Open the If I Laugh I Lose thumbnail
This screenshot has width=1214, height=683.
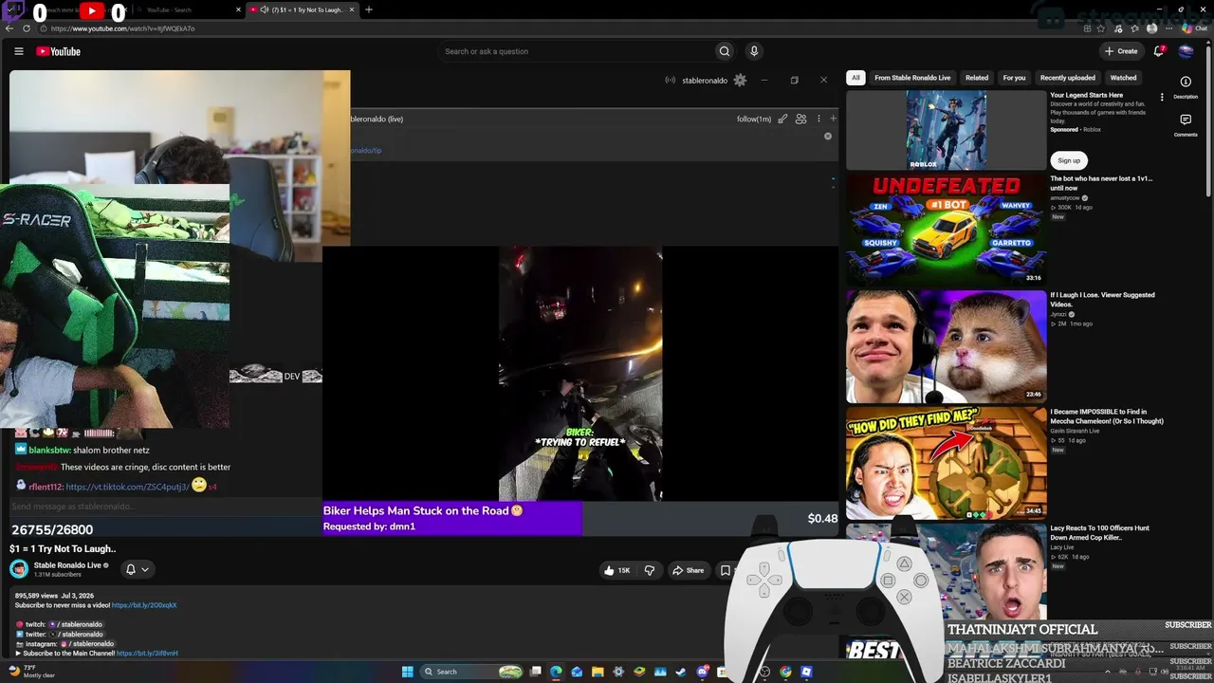point(947,345)
